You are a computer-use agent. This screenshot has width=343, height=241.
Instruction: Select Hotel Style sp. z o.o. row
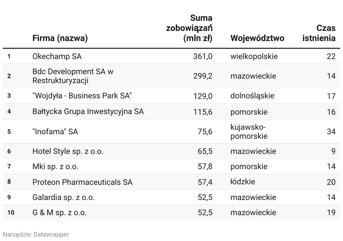(x=171, y=151)
